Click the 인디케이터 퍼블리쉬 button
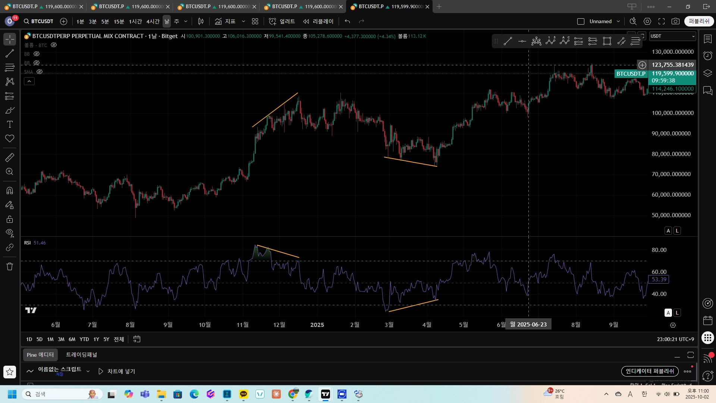This screenshot has height=403, width=716. click(650, 371)
